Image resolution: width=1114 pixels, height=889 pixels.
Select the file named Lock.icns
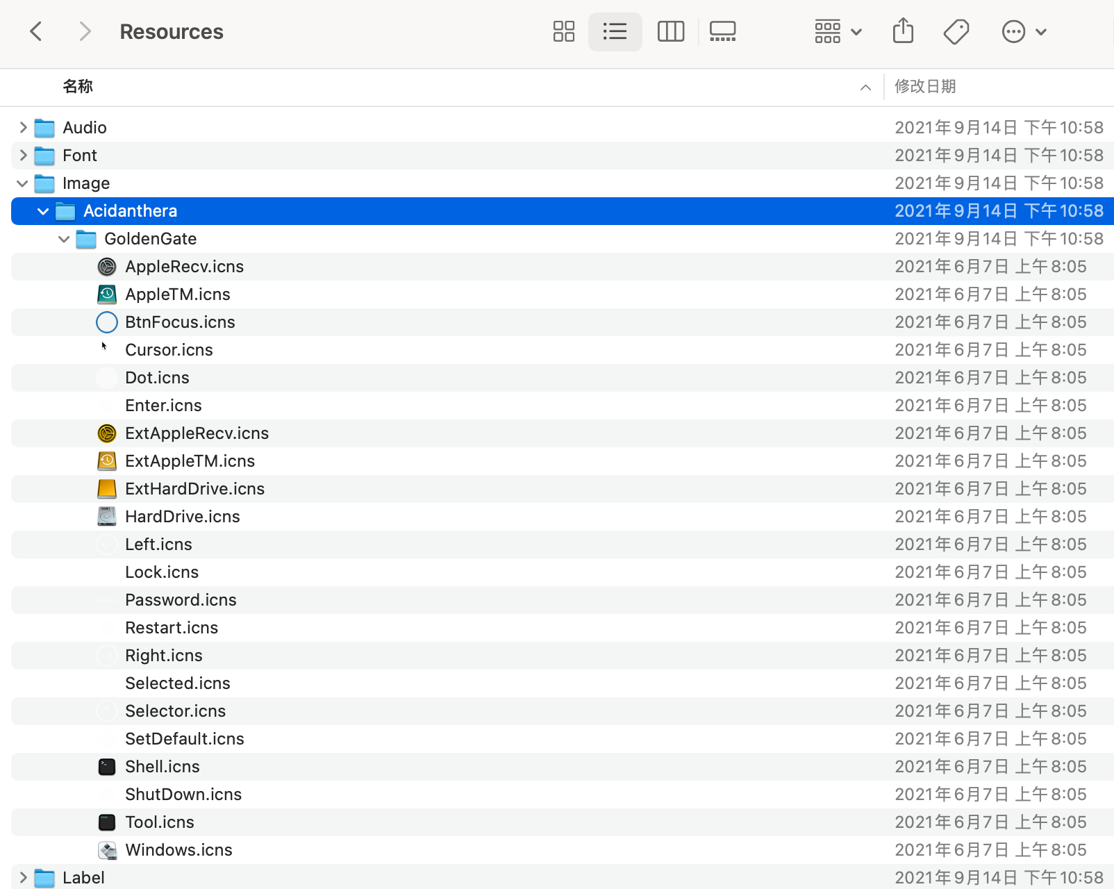[162, 572]
